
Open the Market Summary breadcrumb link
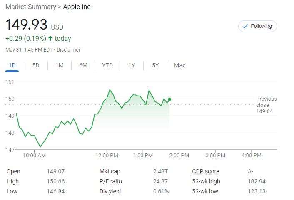[30, 7]
